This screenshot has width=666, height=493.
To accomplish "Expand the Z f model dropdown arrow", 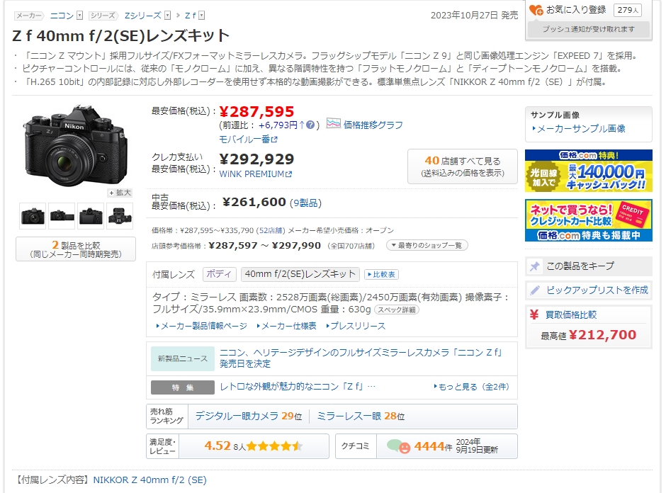I will (x=202, y=15).
